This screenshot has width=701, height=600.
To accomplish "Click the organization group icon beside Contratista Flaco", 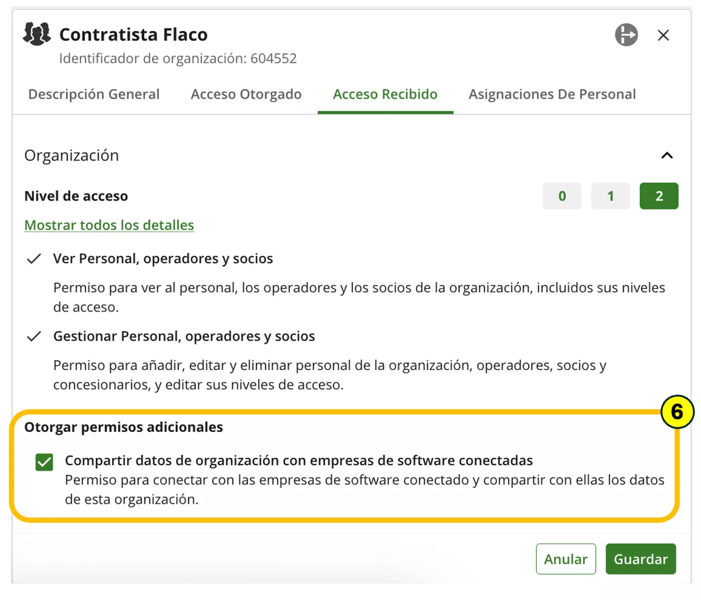I will (36, 34).
